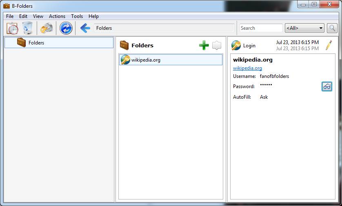Click the lock with keys toolbar icon
The height and width of the screenshot is (206, 342).
coord(47,28)
